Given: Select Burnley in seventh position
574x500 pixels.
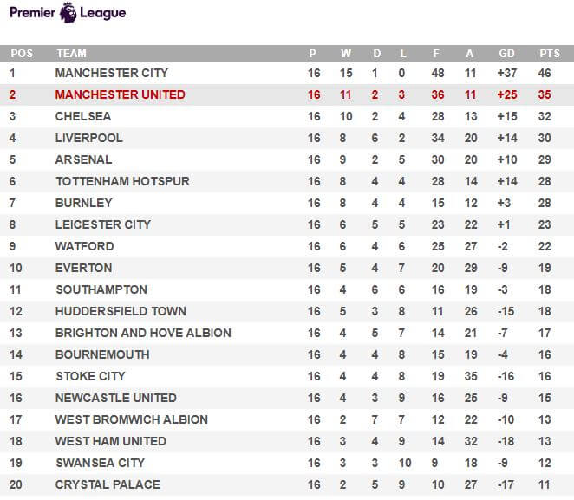Looking at the screenshot, I should click(x=83, y=203).
